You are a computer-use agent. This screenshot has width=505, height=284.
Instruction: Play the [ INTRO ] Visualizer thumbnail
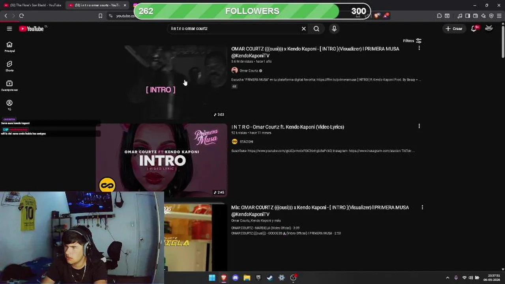click(161, 82)
